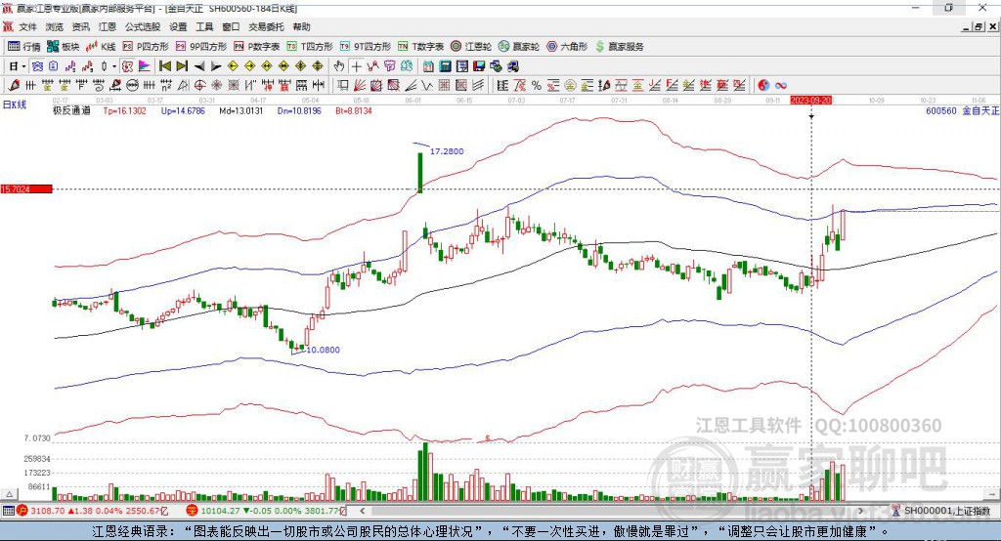1001x541 pixels.
Task: Click the 沪 Shanghai index status entry
Action: [x=92, y=511]
